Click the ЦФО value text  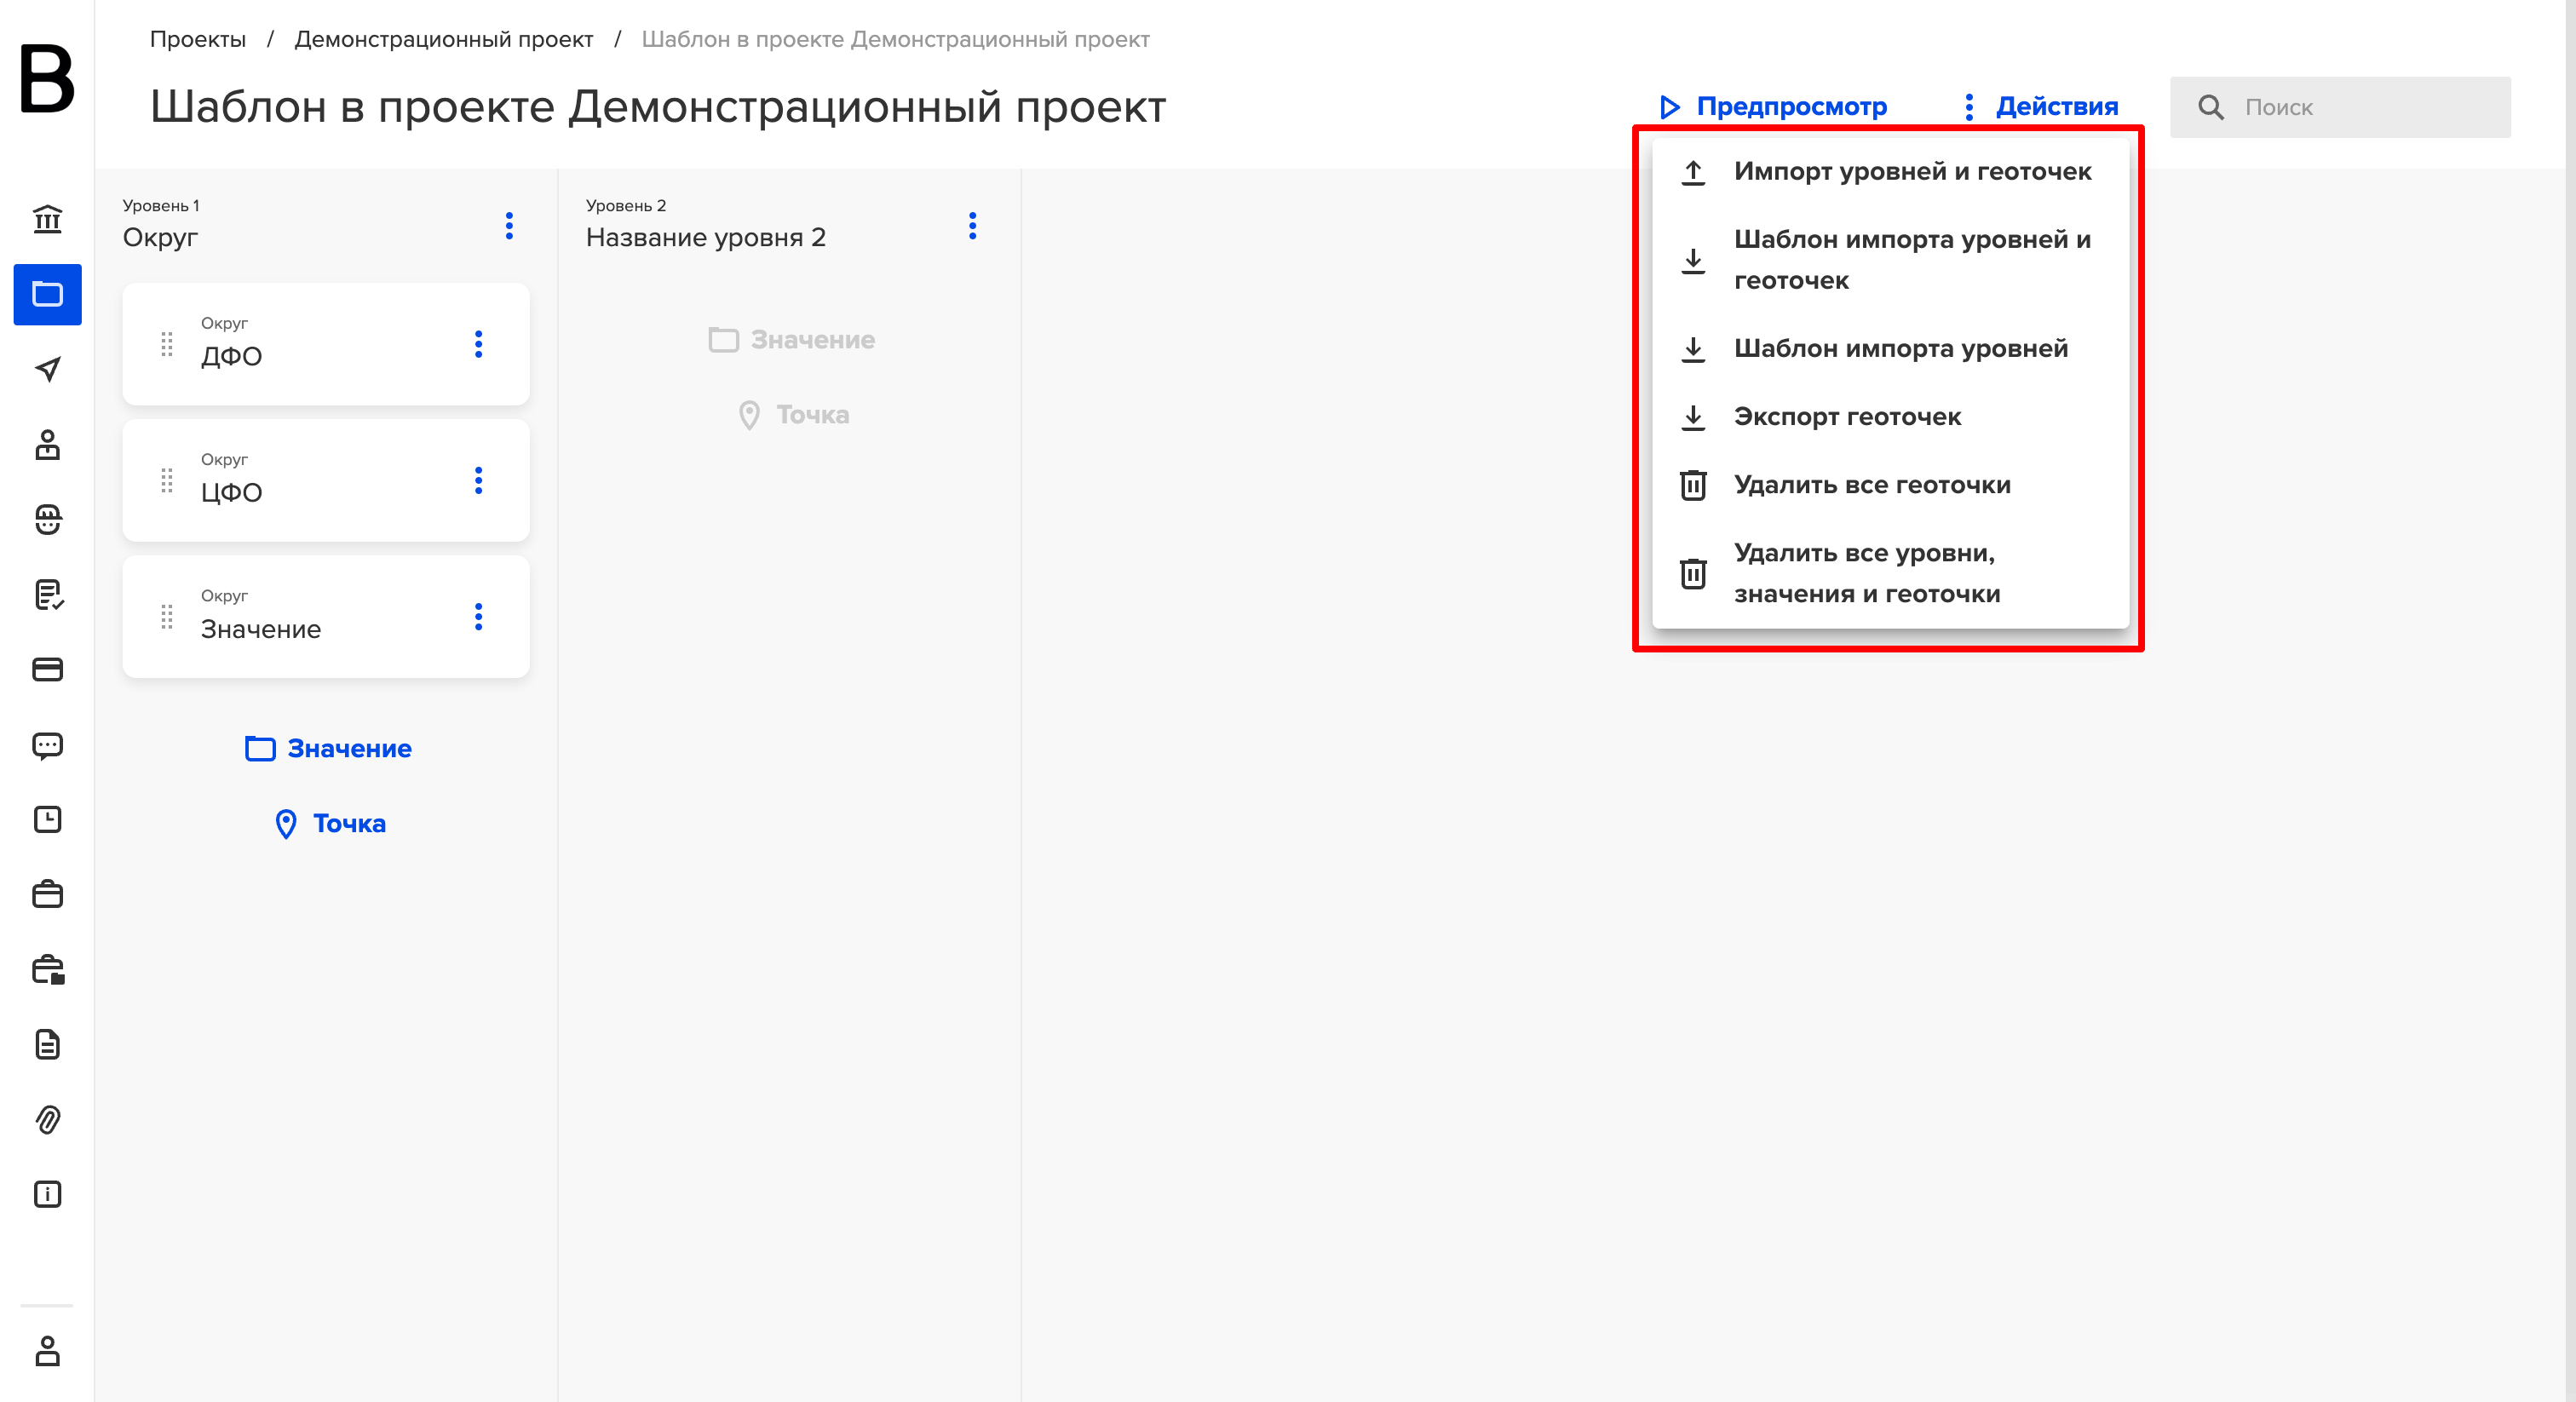click(x=231, y=492)
